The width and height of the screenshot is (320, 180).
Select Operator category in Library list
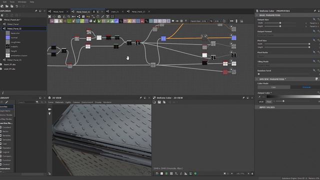pos(6,148)
